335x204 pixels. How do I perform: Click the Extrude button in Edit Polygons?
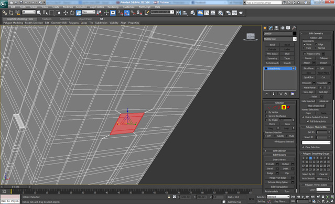pos(270,164)
